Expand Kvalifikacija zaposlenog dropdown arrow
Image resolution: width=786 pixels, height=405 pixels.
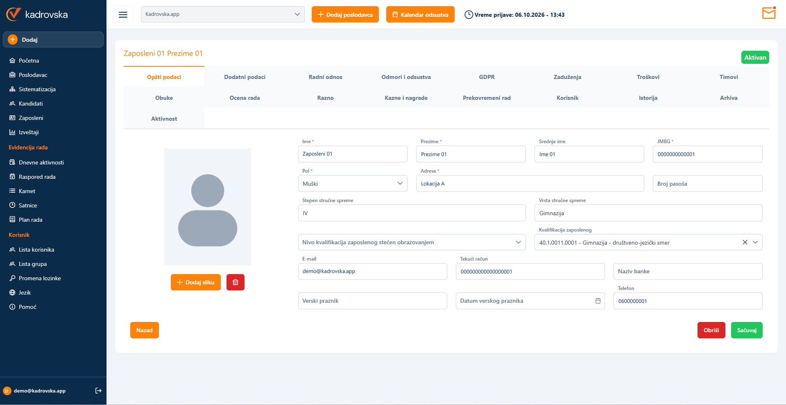[x=755, y=242]
